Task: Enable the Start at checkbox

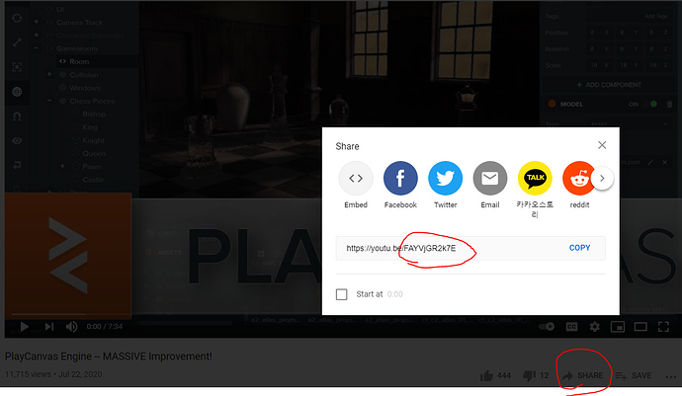Action: click(342, 294)
